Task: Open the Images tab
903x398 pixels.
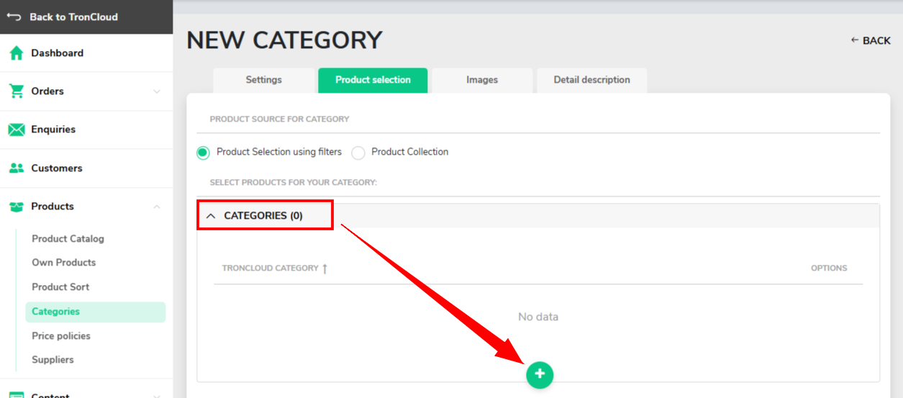Action: click(x=482, y=81)
